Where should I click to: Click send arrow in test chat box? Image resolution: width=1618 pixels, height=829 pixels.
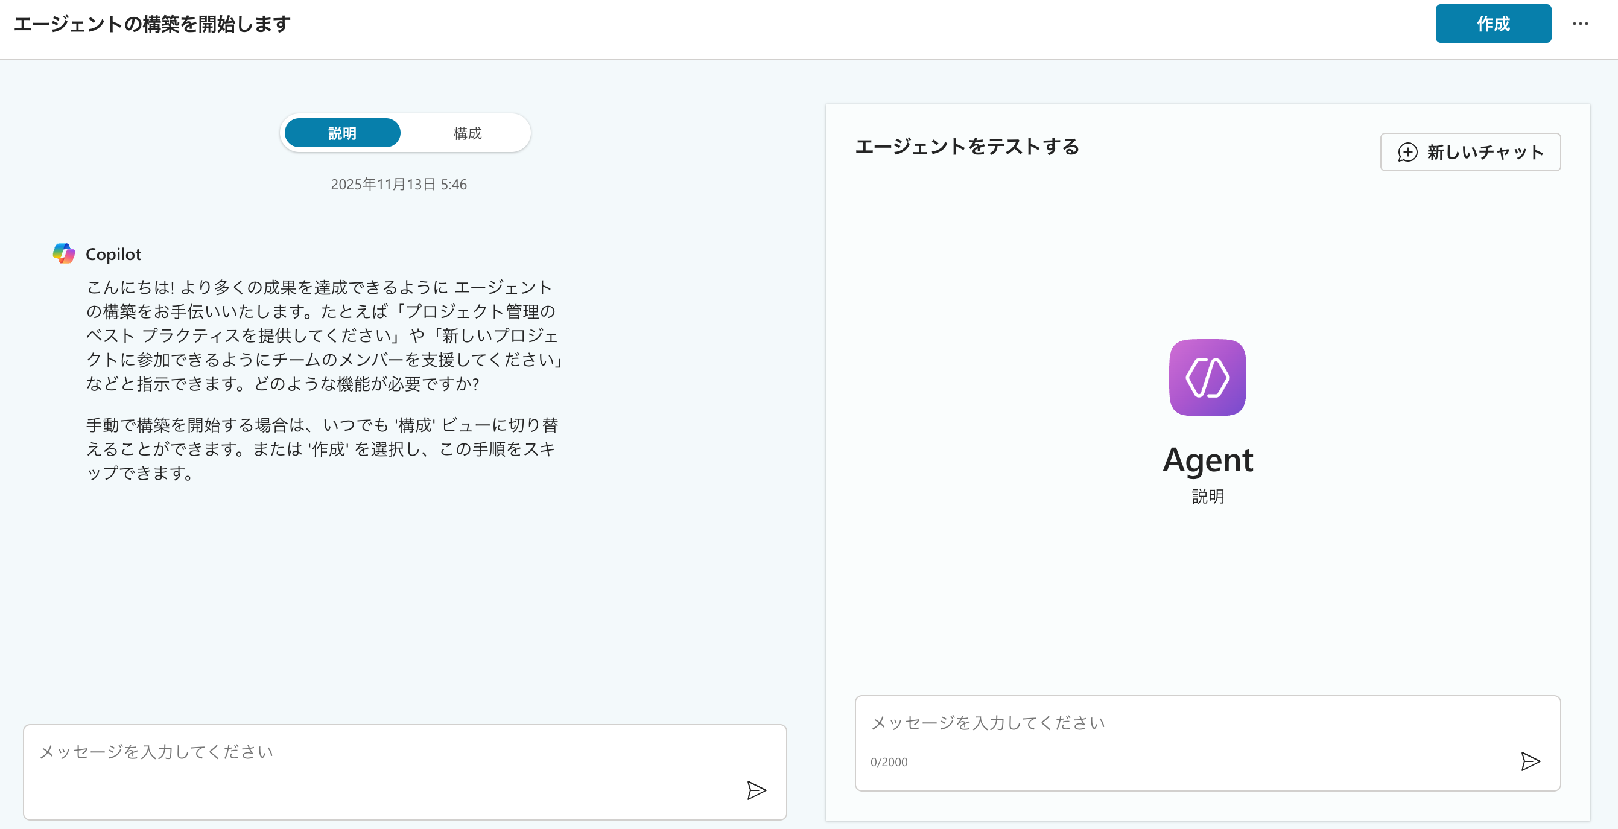pos(1530,761)
